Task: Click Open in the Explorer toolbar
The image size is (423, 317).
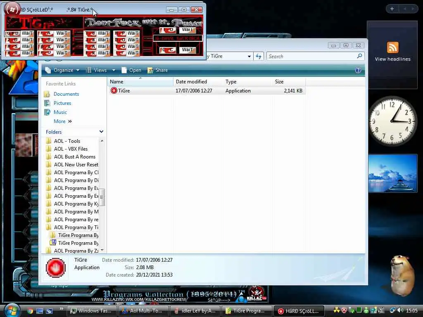Action: click(x=131, y=70)
